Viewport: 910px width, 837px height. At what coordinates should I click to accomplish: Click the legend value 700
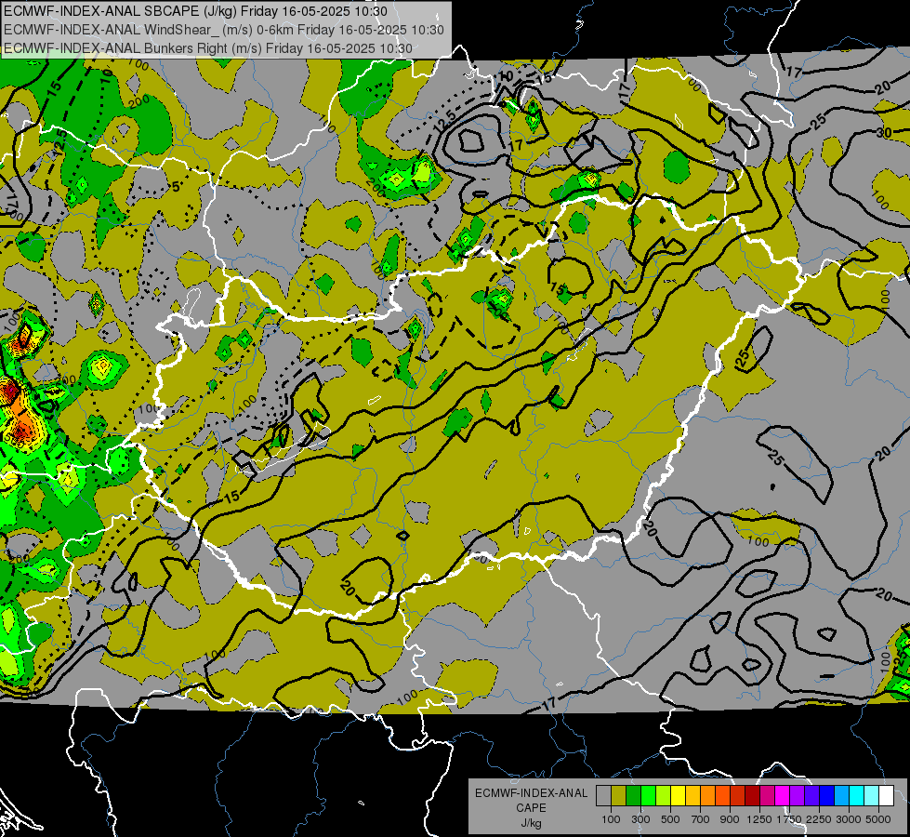701,819
